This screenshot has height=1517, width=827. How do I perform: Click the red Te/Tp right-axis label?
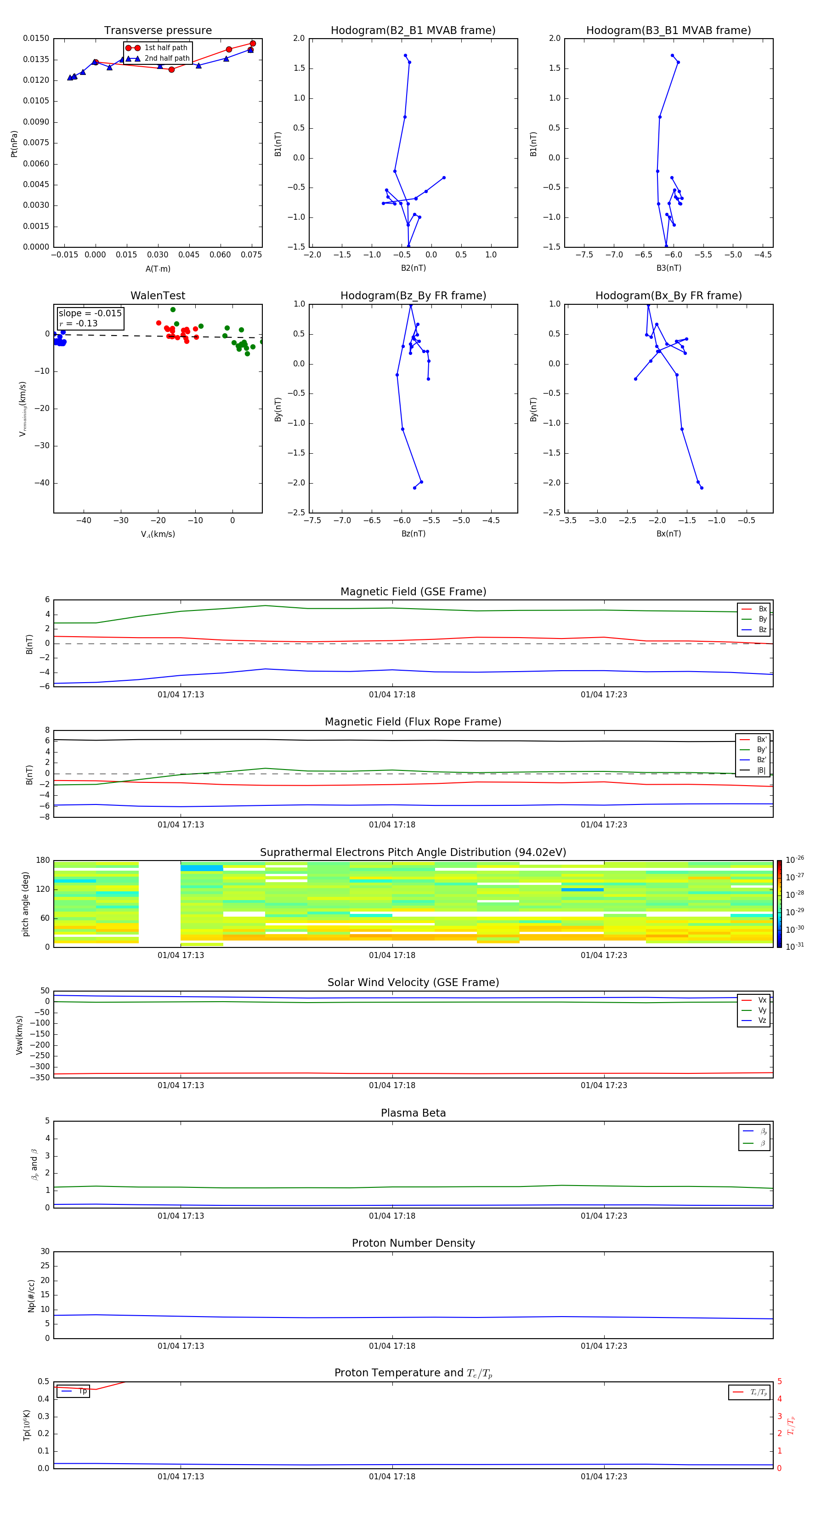[x=791, y=1425]
